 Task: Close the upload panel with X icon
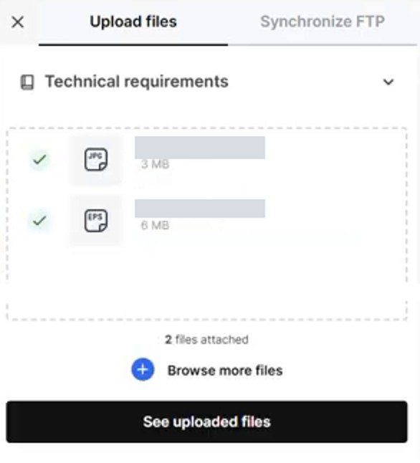(18, 22)
